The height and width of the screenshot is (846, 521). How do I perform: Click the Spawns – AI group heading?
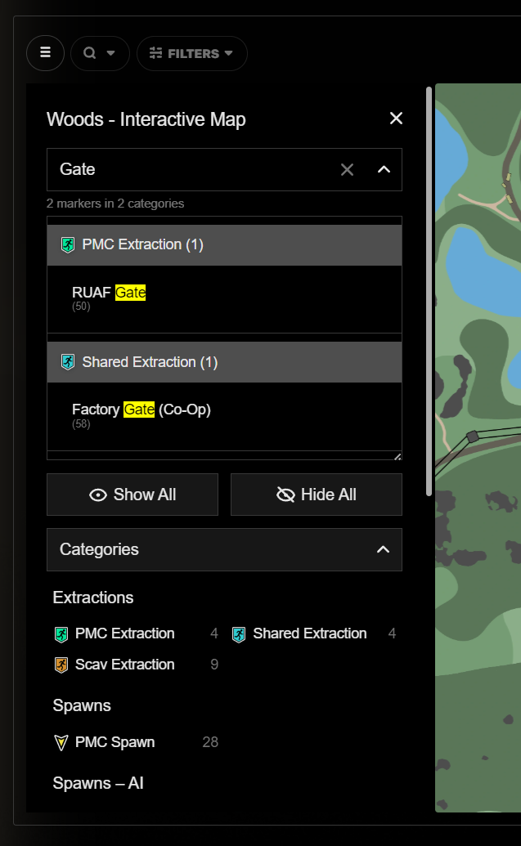tap(97, 783)
